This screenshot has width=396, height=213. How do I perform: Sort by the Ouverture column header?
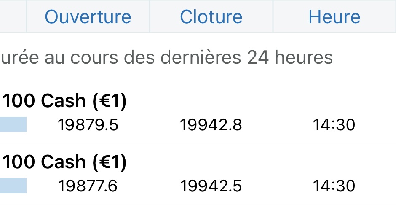pos(88,17)
